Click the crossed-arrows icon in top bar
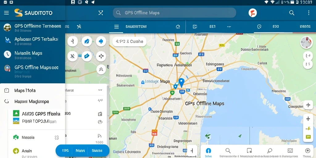 tap(101, 13)
